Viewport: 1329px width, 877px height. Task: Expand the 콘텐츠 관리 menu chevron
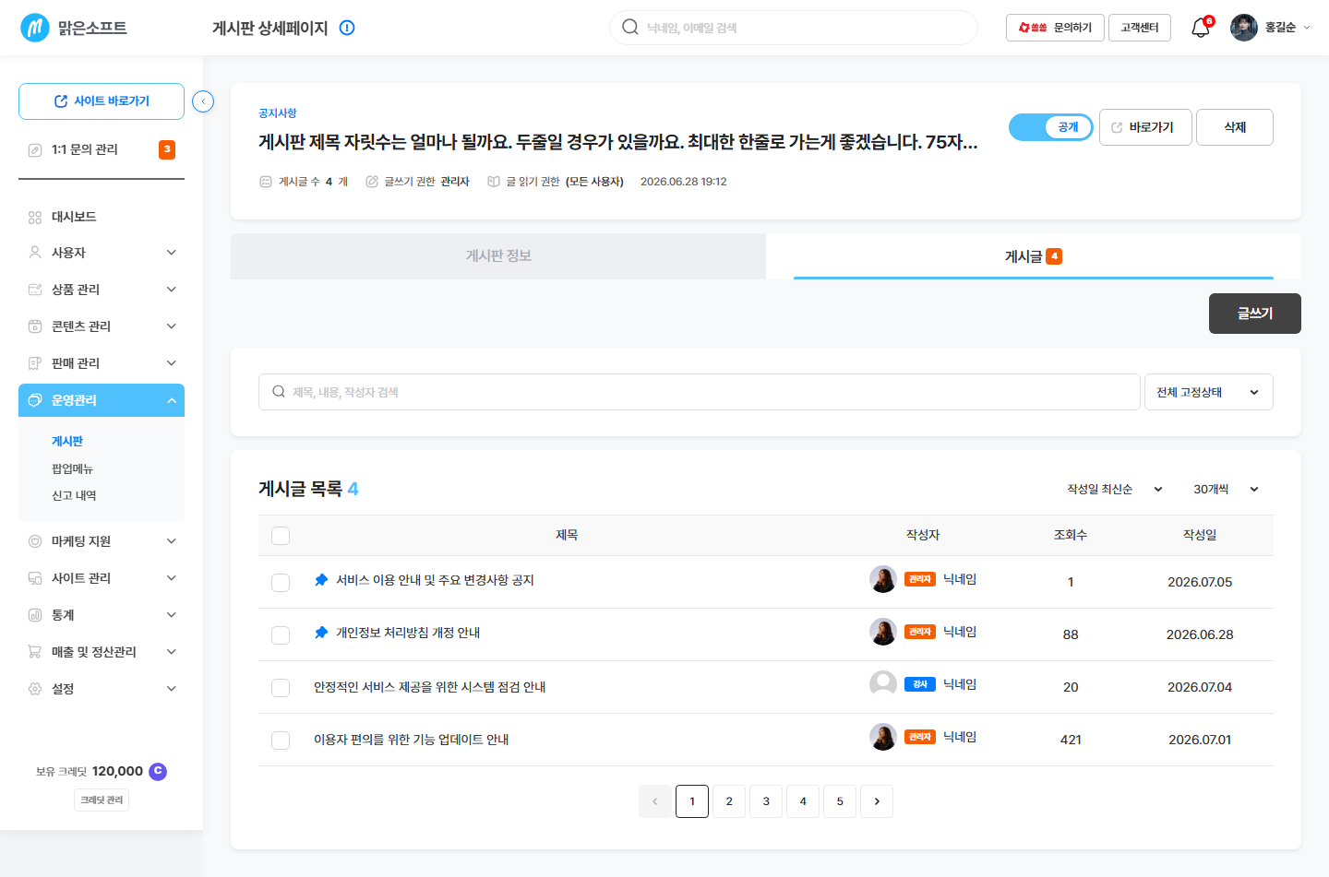tap(172, 326)
